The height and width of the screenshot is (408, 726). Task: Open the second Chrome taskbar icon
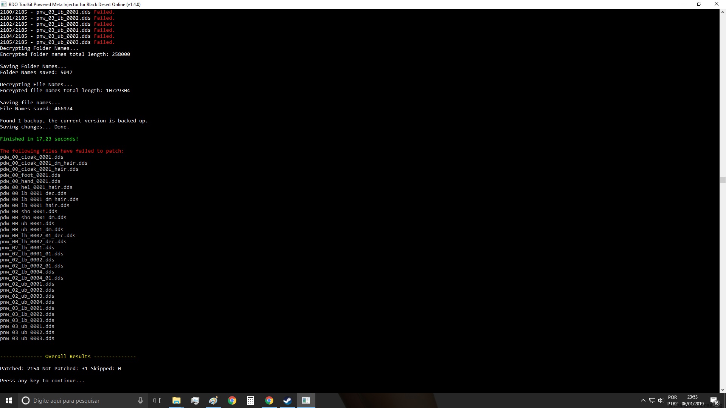click(269, 400)
